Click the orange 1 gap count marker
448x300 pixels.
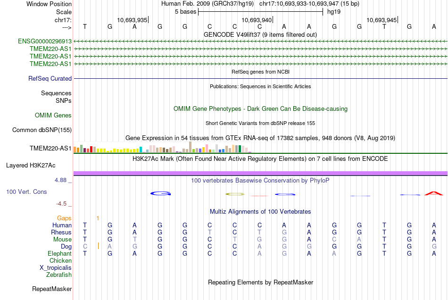98,218
